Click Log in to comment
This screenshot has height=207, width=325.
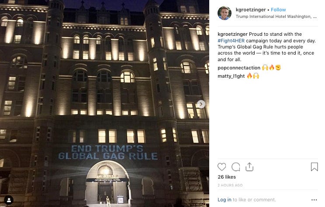224,200
